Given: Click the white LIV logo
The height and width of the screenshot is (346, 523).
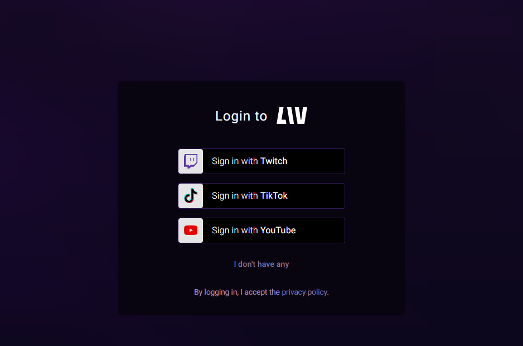Looking at the screenshot, I should point(292,116).
